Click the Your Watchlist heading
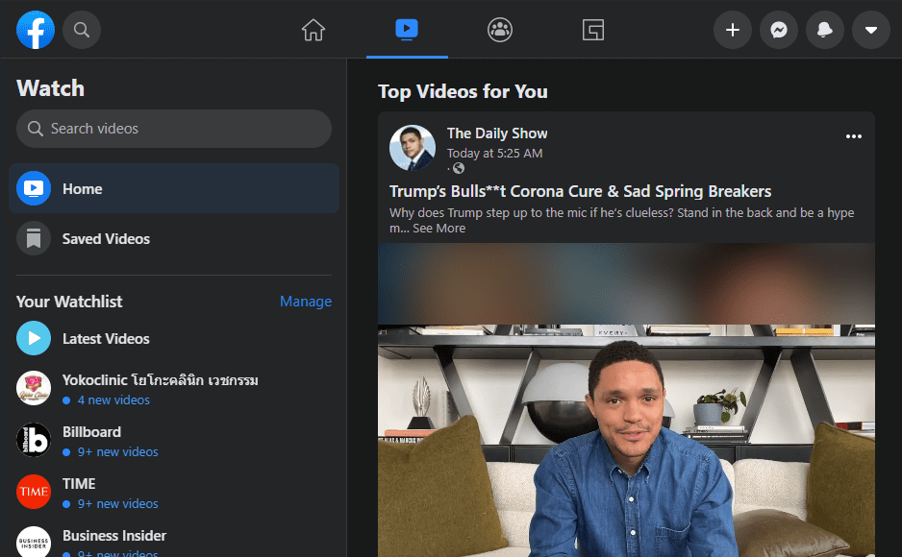902x557 pixels. pyautogui.click(x=69, y=302)
